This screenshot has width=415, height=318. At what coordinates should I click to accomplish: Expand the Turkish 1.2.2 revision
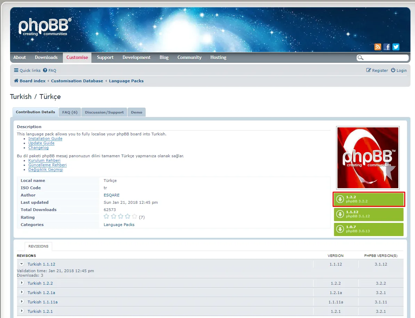click(22, 283)
